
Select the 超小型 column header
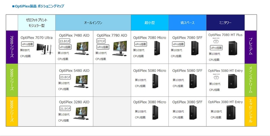point(150,23)
